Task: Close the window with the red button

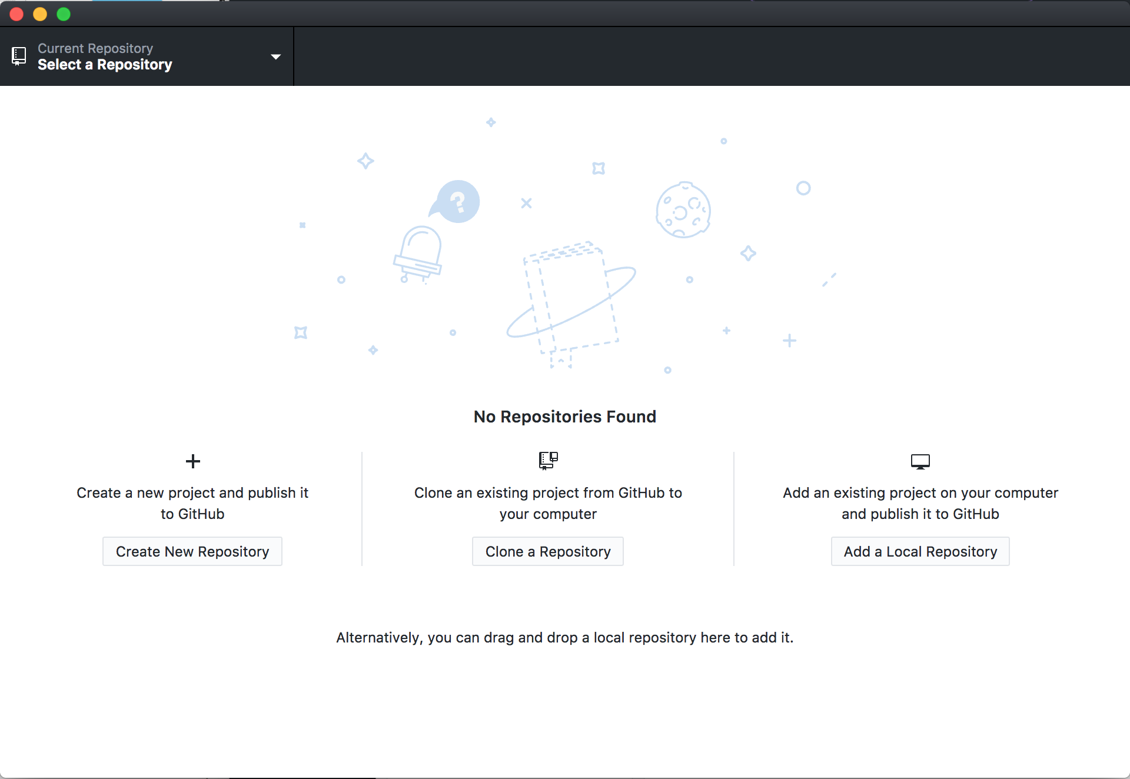Action: tap(16, 14)
